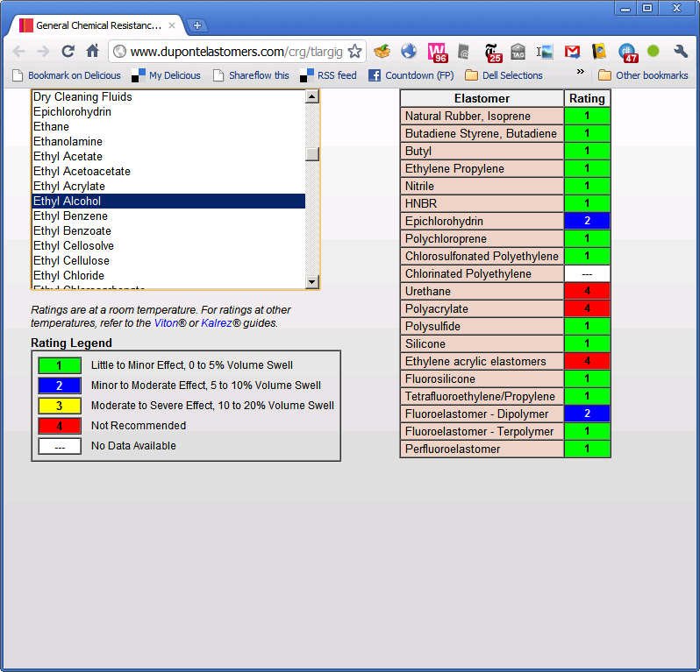Click the browser Back arrow button
The image size is (700, 672).
[x=18, y=52]
